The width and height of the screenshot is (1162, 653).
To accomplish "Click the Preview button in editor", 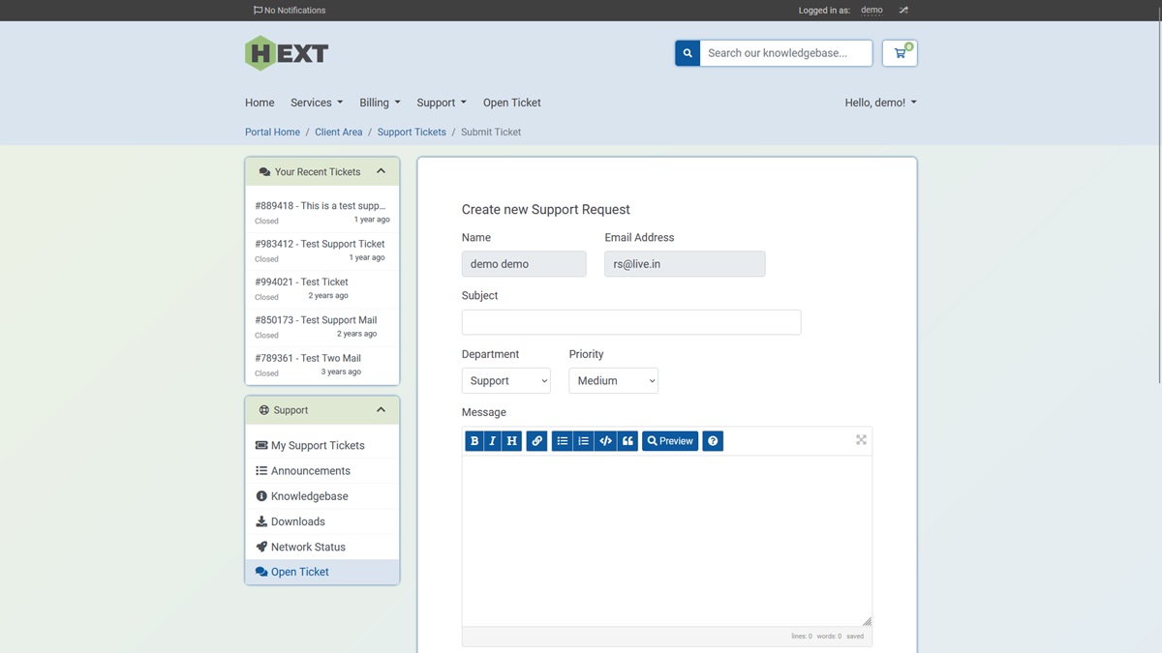I will [x=670, y=441].
